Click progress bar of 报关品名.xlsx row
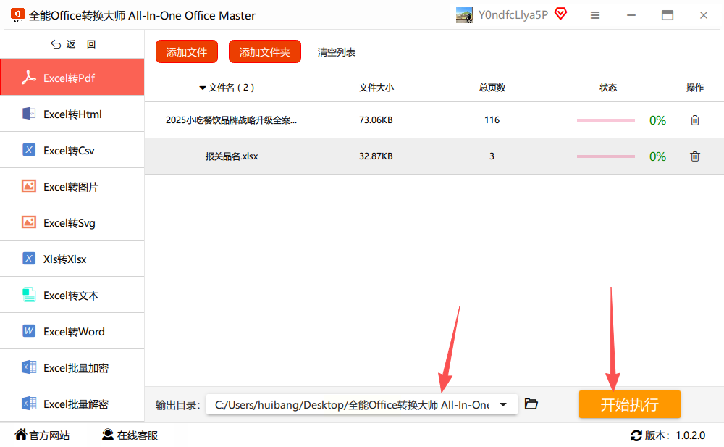This screenshot has height=447, width=724. pos(606,156)
